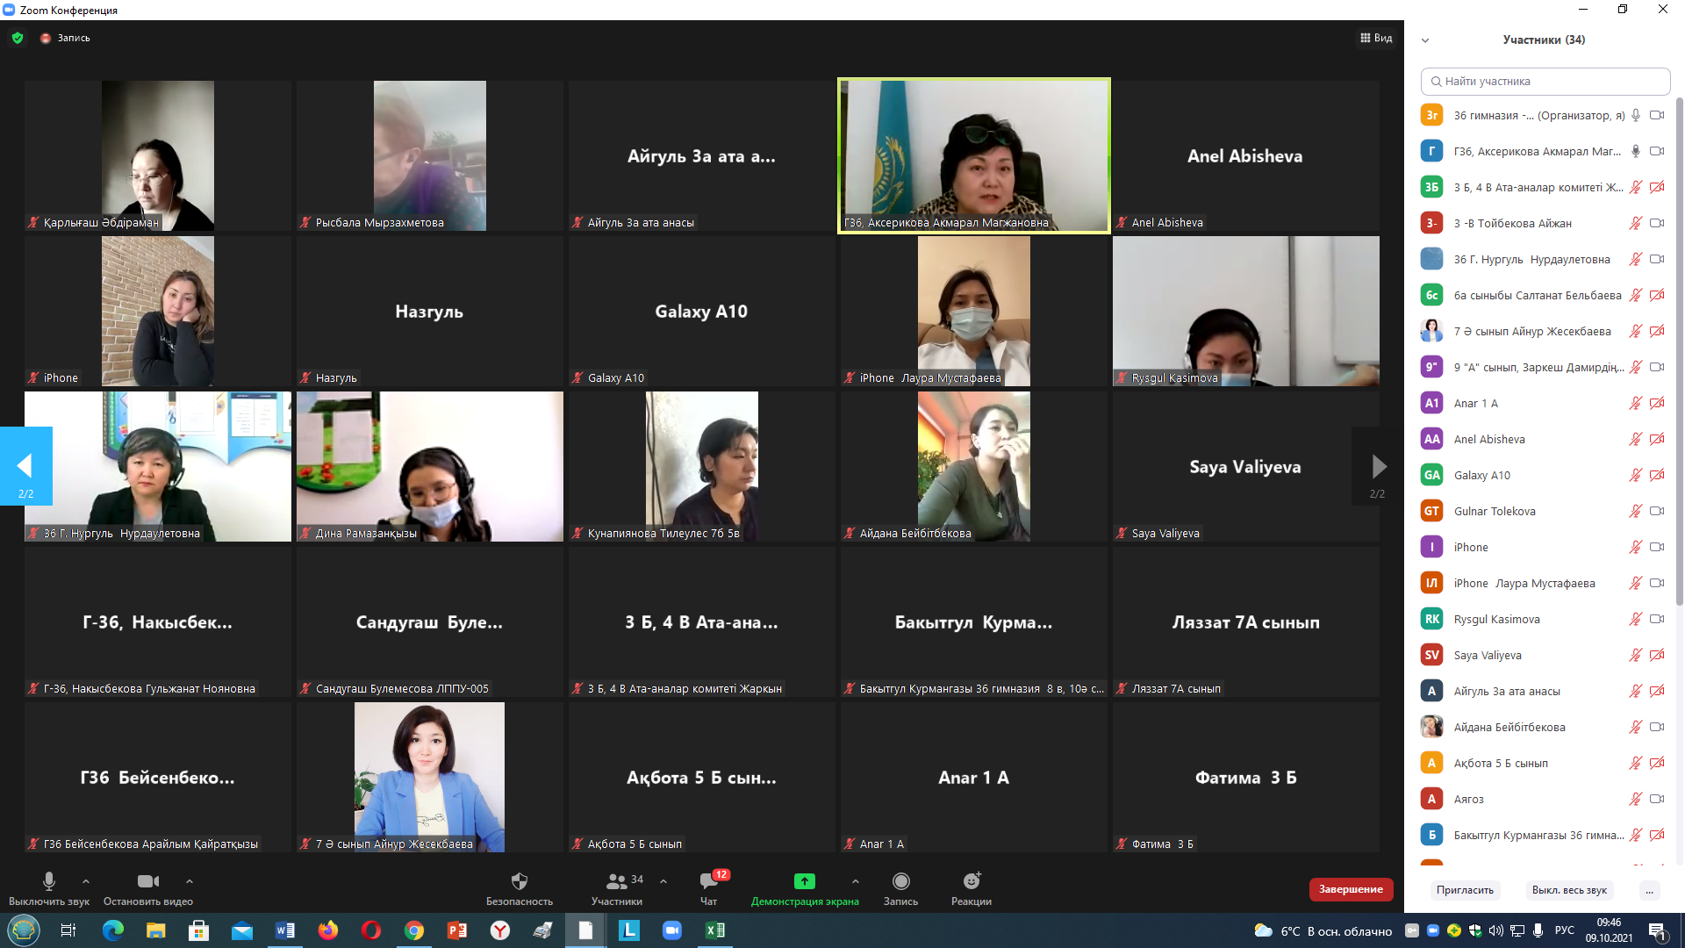Click the participants list vertical scrollbar
Viewport: 1685px width, 948px height.
pos(1679,351)
